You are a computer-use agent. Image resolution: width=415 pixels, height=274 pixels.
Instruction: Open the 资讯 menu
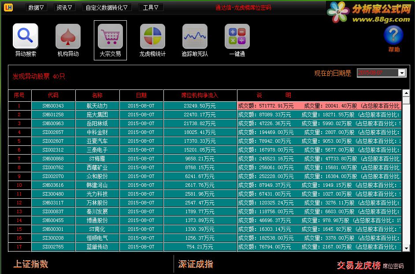pyautogui.click(x=64, y=7)
